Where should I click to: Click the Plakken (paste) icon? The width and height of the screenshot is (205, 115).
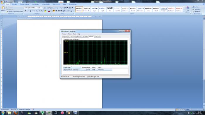click(x=3, y=8)
